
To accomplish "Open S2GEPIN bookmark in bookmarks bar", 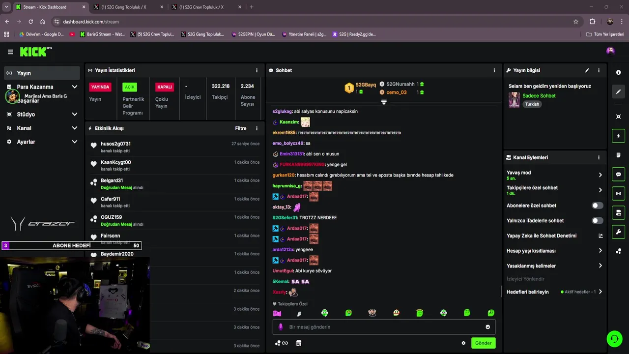I will tap(253, 34).
